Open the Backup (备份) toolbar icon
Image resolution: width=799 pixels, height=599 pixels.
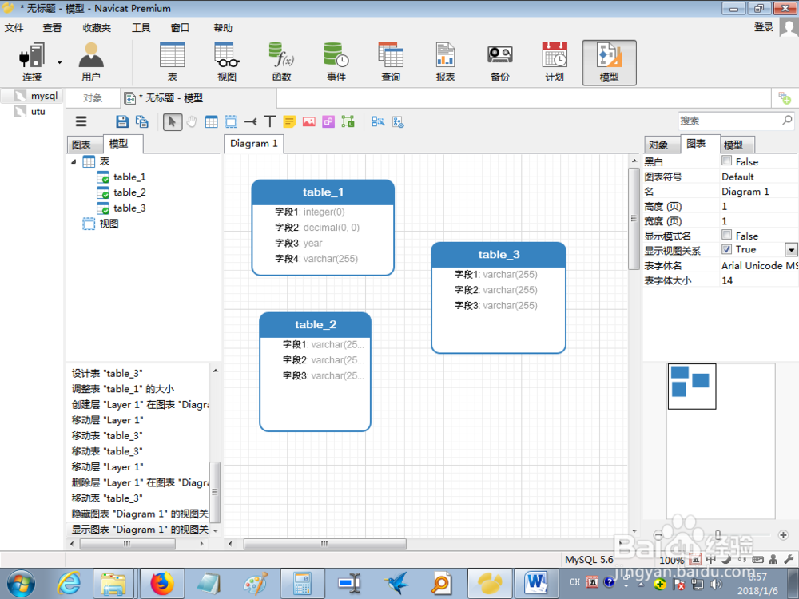point(500,62)
